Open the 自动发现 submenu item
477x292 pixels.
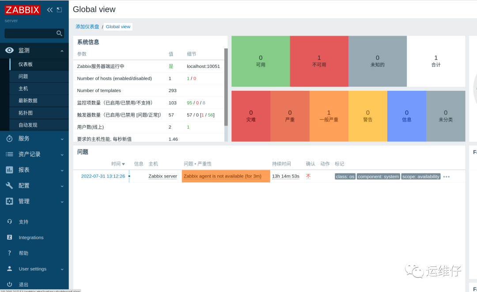point(39,125)
